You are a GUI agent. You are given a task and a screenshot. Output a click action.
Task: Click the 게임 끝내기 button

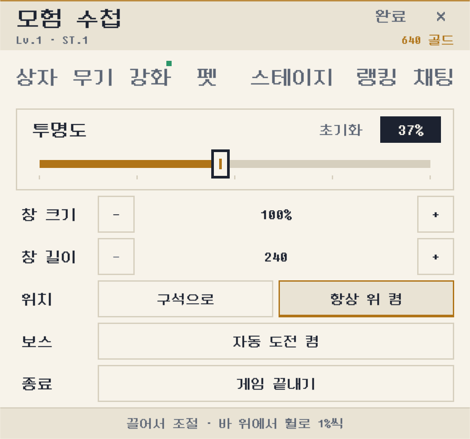(276, 383)
